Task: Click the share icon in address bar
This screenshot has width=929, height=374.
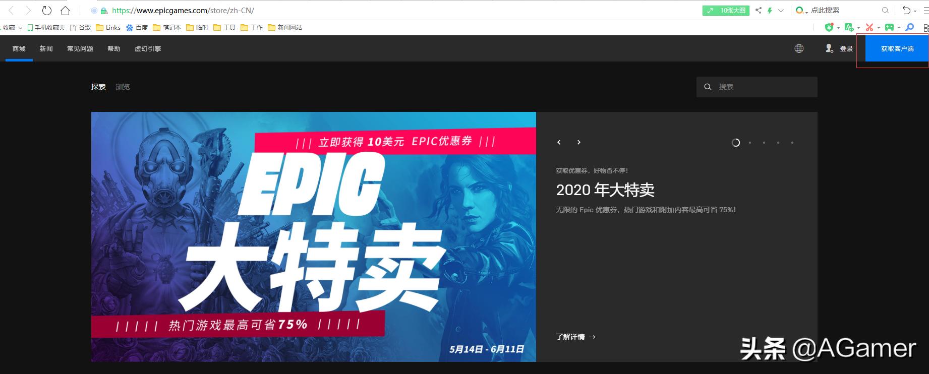Action: coord(759,10)
